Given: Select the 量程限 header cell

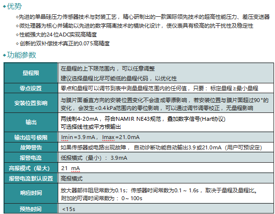Looking at the screenshot, I should pyautogui.click(x=31, y=73).
